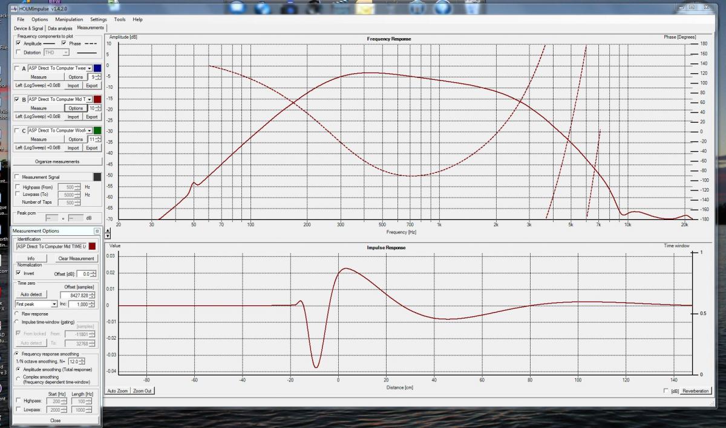Click Organize measurements button
726x428 pixels.
pyautogui.click(x=57, y=161)
